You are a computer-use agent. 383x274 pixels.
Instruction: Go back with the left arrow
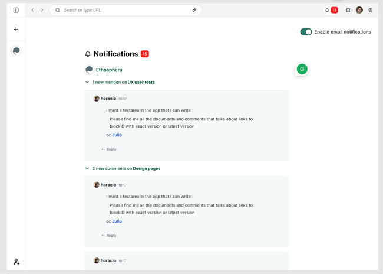[x=32, y=10]
